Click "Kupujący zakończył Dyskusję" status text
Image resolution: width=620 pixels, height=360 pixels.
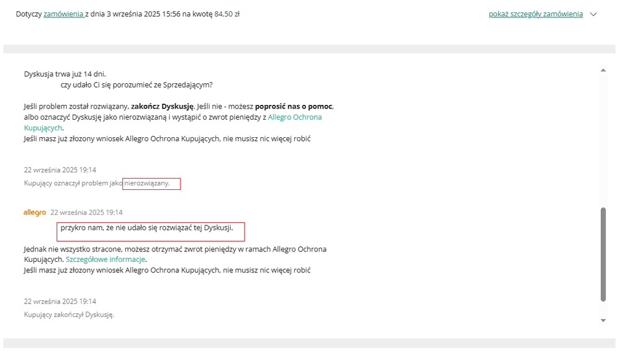[x=69, y=315]
